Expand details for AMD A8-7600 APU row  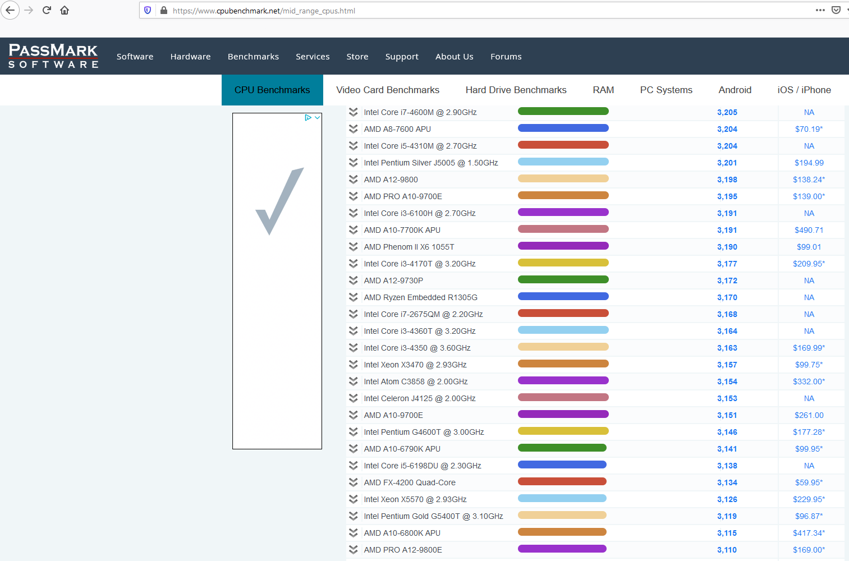(353, 129)
